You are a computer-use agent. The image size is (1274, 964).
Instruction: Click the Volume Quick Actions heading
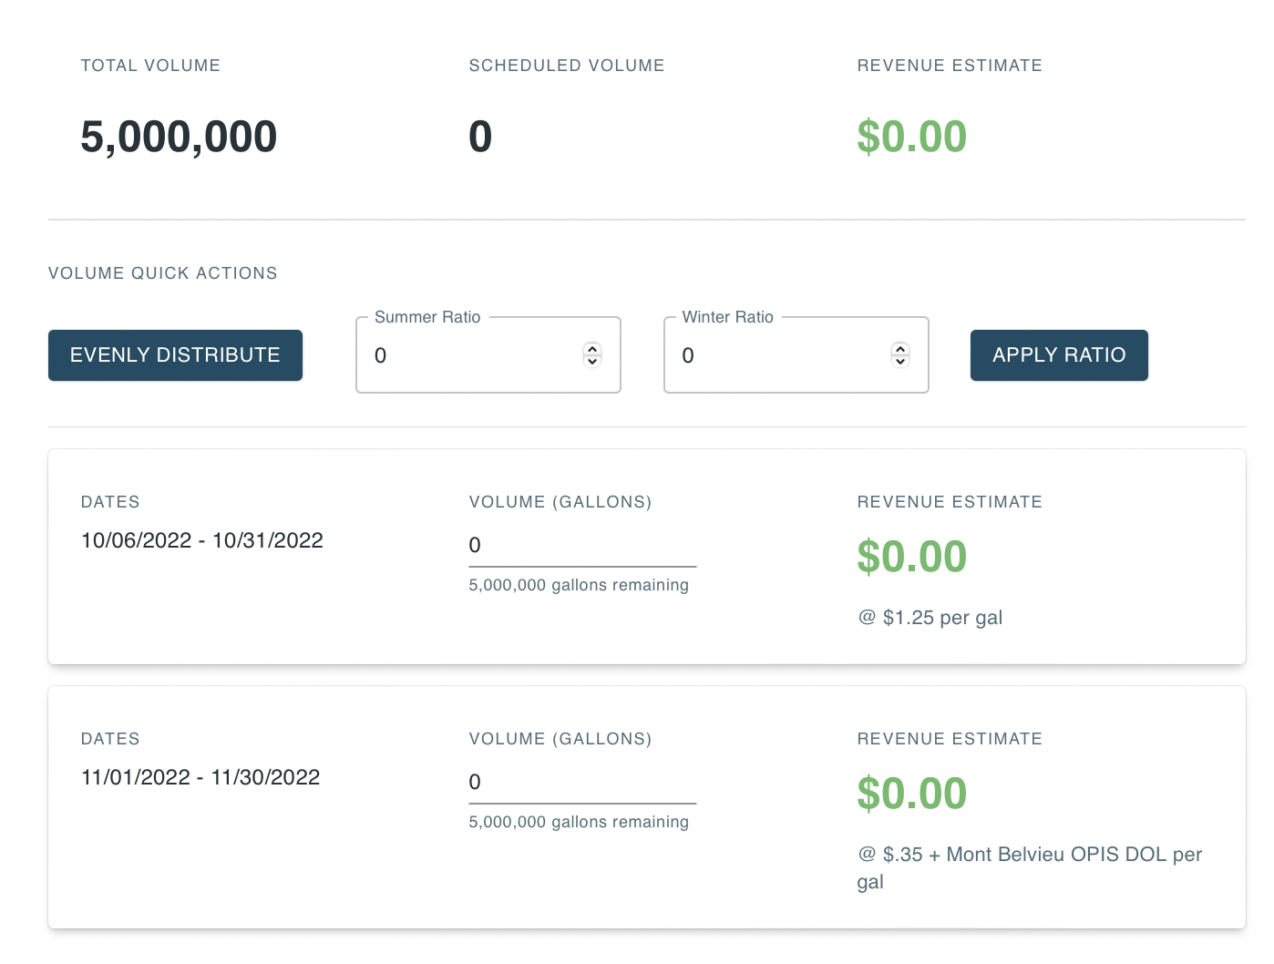pyautogui.click(x=162, y=273)
